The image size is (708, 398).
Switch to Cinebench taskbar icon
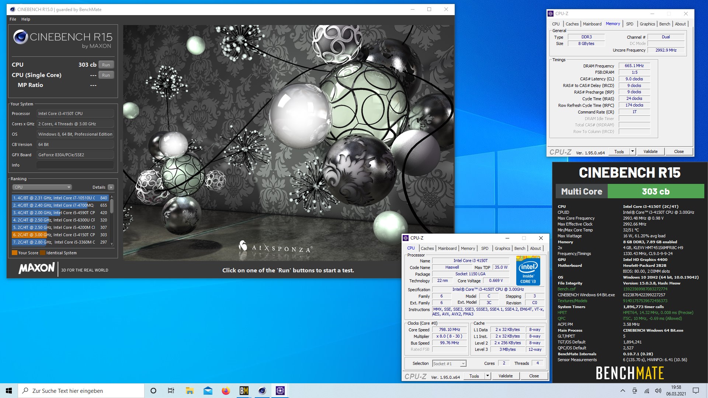click(x=262, y=391)
